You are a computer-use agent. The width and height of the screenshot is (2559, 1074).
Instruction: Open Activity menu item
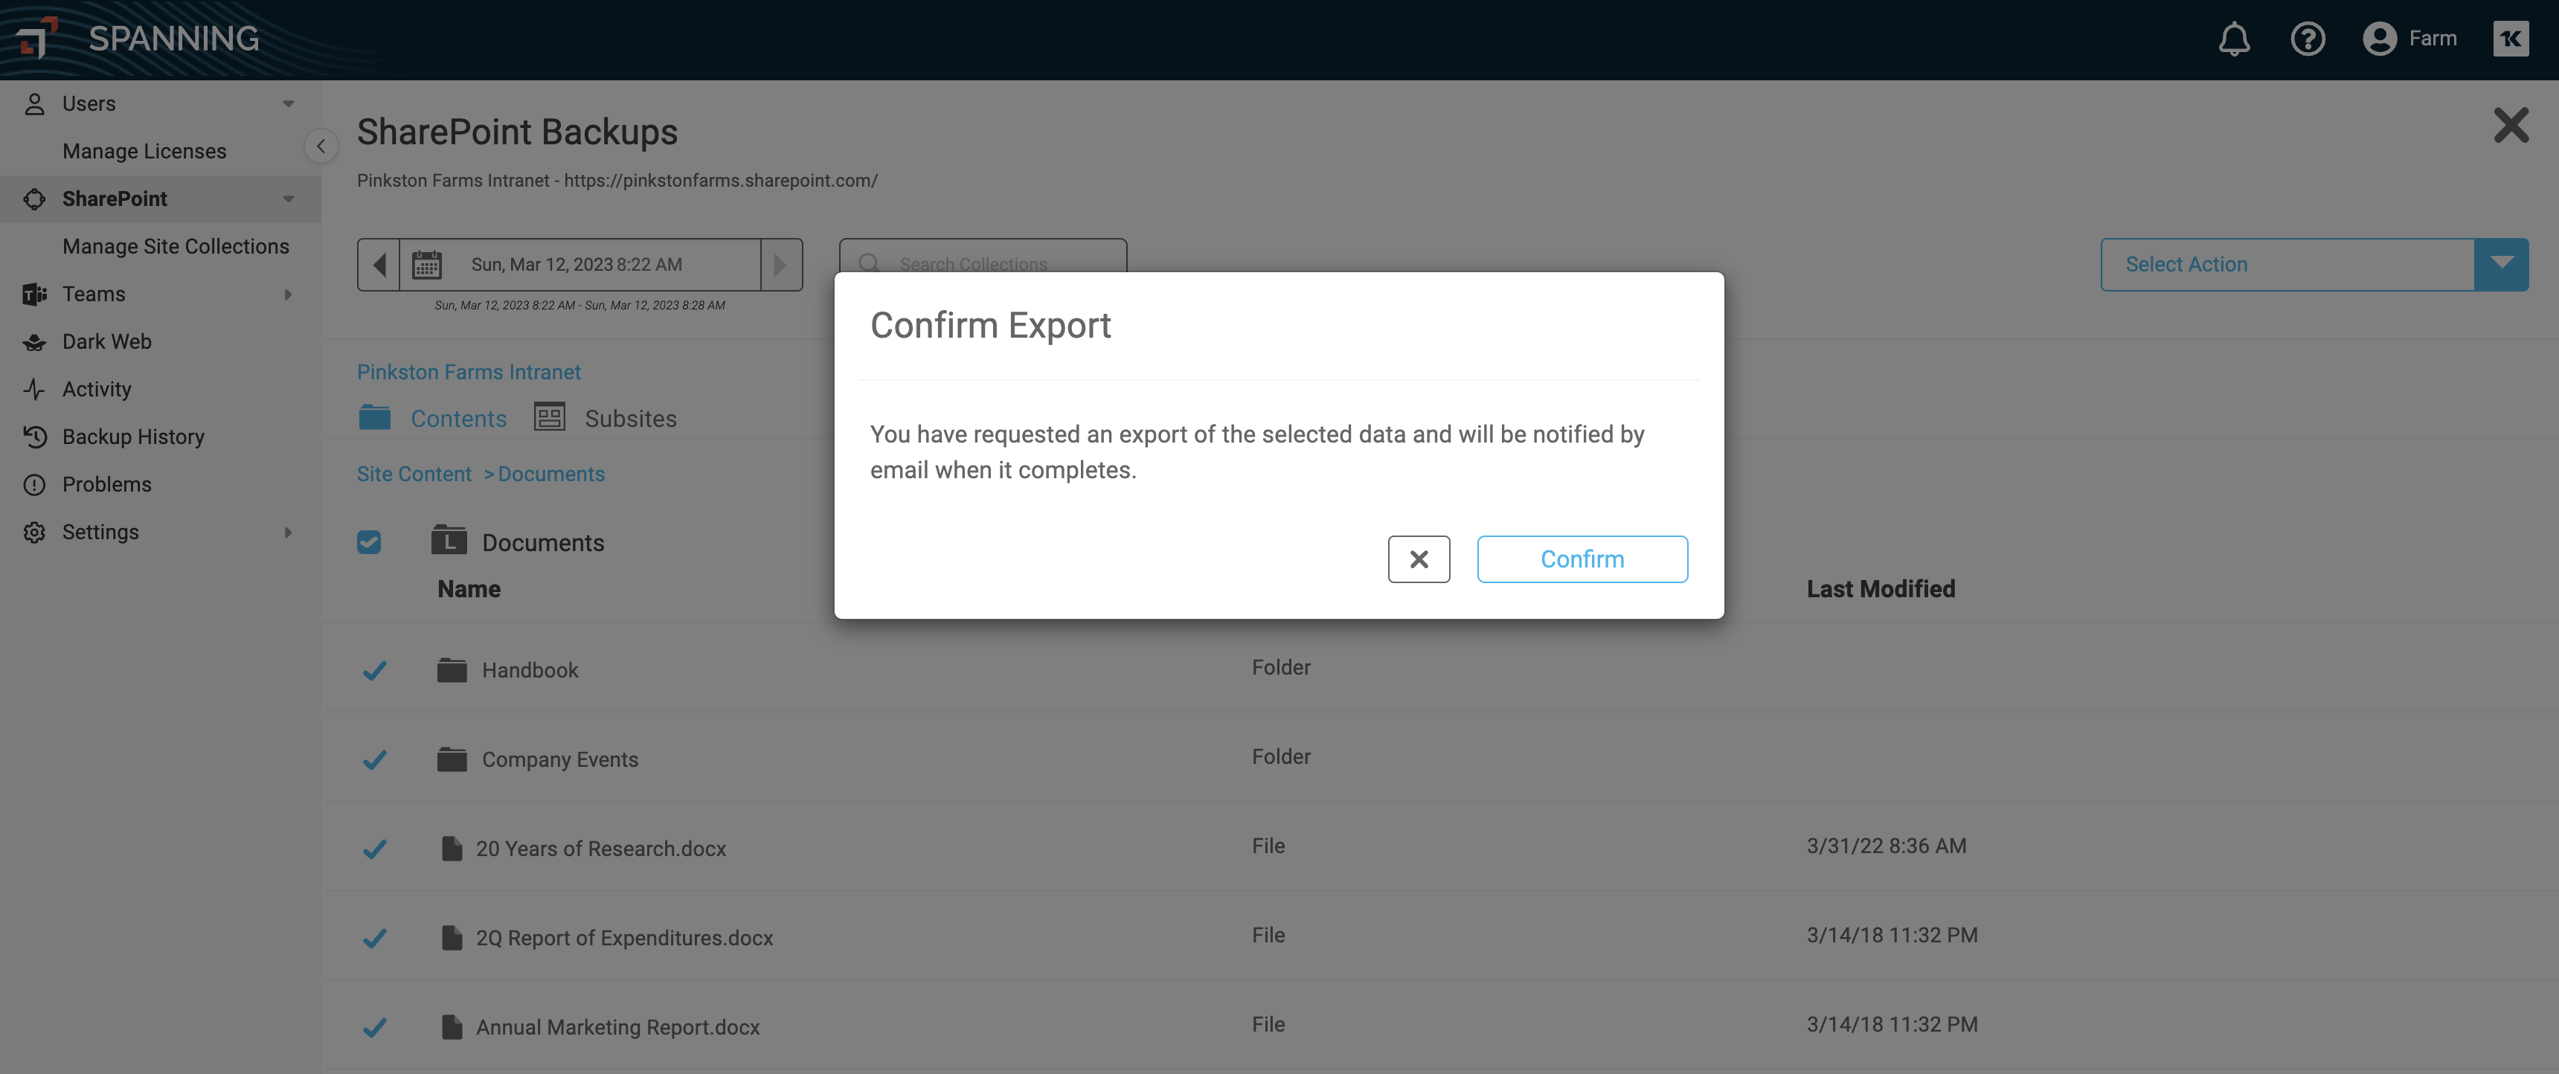[x=97, y=390]
